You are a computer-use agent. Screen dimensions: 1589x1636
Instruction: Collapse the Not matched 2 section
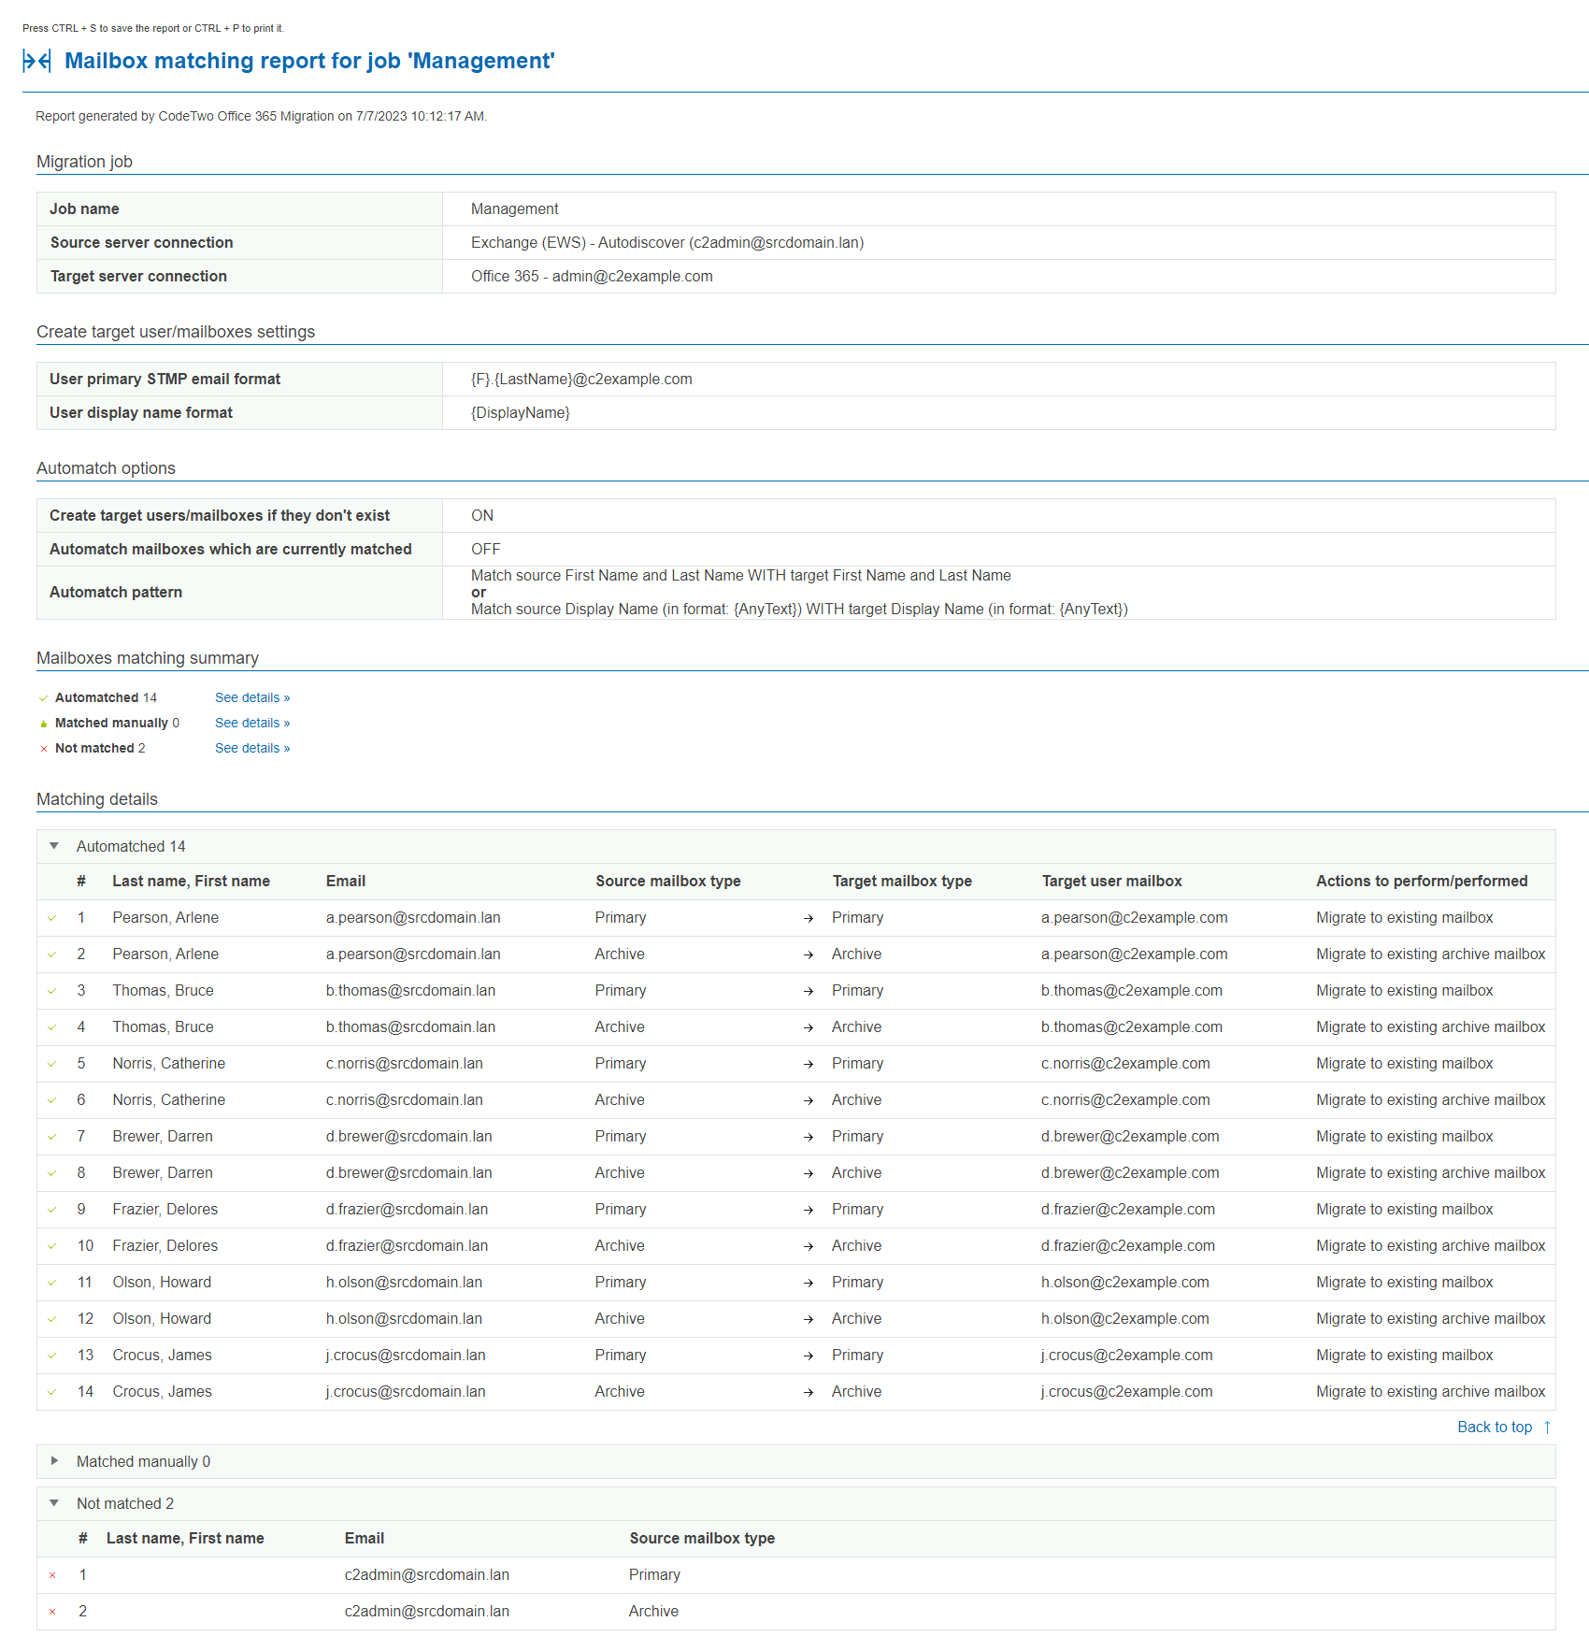tap(54, 1503)
